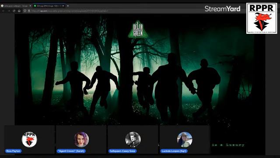This screenshot has width=280, height=158.
Task: Open a new tab with the plus button
Action: [x=68, y=6]
